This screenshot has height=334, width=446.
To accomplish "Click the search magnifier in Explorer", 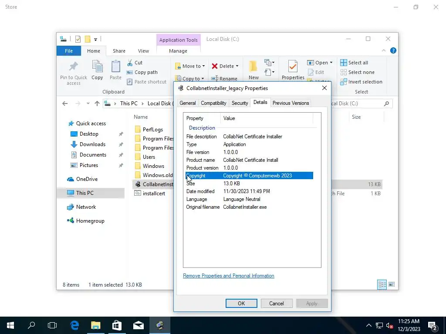I will pyautogui.click(x=386, y=104).
